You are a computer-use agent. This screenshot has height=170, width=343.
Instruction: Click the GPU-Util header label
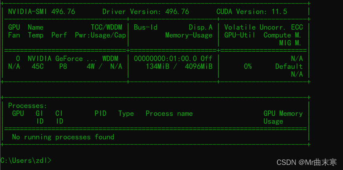[x=240, y=35]
